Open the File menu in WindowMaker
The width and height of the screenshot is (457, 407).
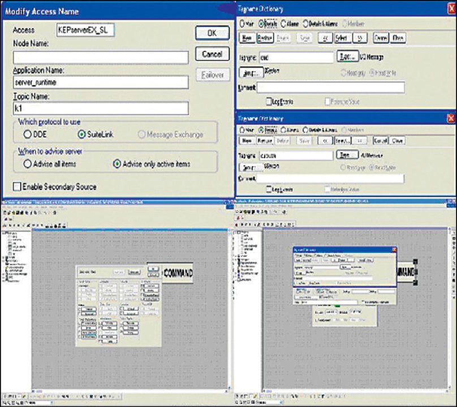[x=4, y=207]
